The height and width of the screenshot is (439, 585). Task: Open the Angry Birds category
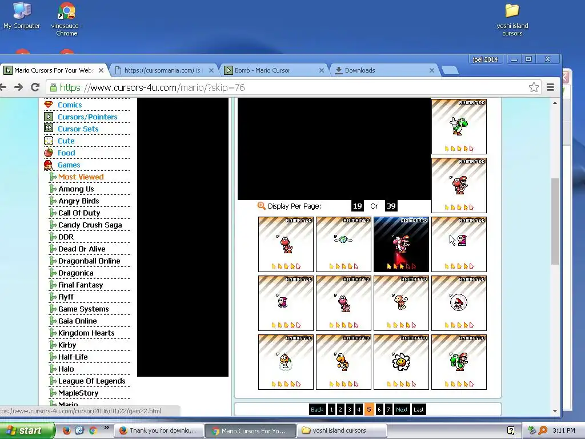pyautogui.click(x=79, y=201)
